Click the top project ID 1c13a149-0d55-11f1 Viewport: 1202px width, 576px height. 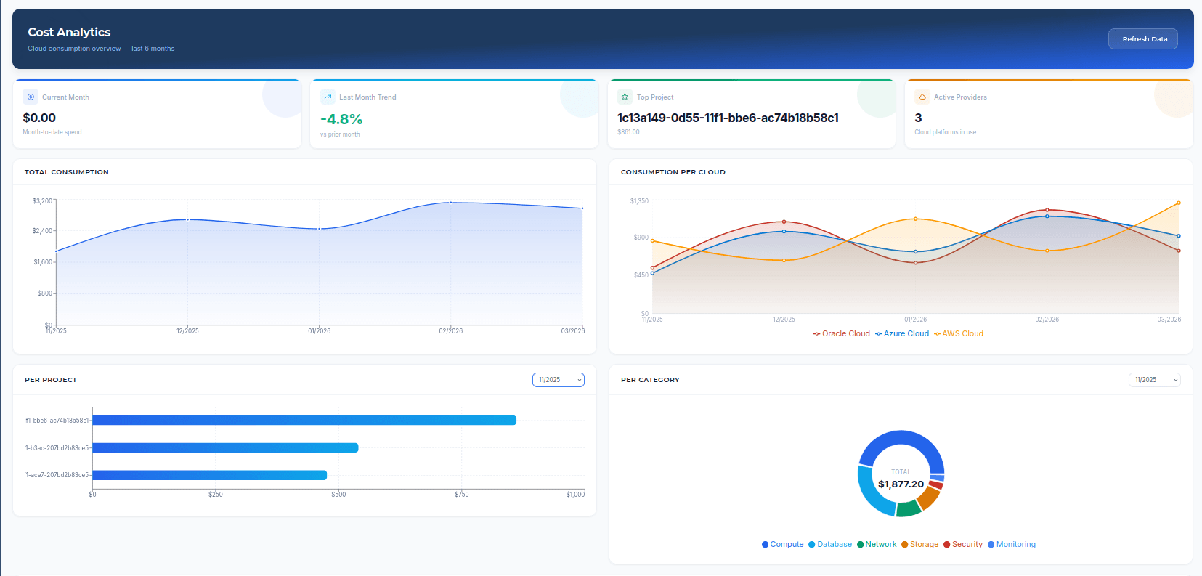pos(728,118)
